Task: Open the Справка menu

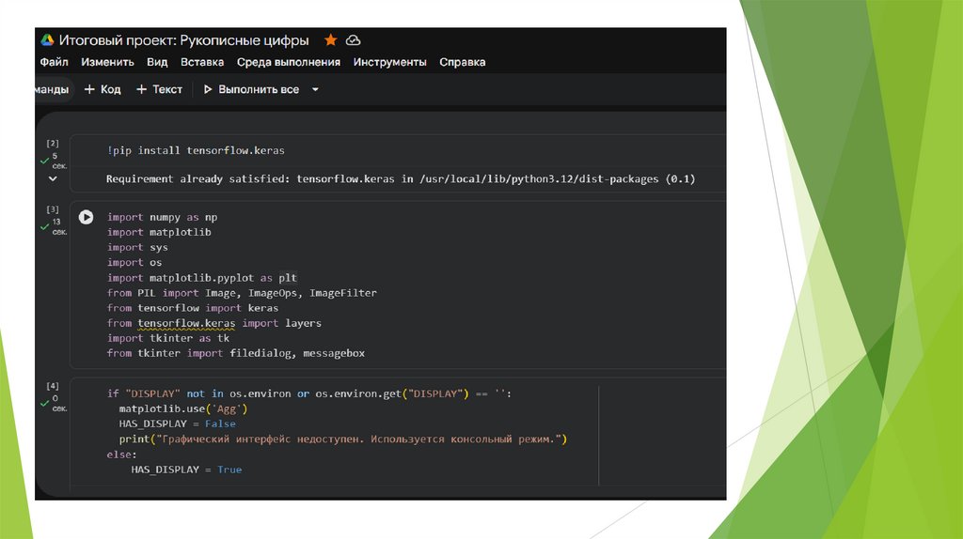Action: tap(463, 62)
